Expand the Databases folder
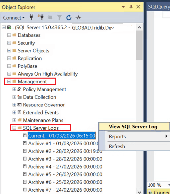This screenshot has height=194, width=170. coord(9,35)
